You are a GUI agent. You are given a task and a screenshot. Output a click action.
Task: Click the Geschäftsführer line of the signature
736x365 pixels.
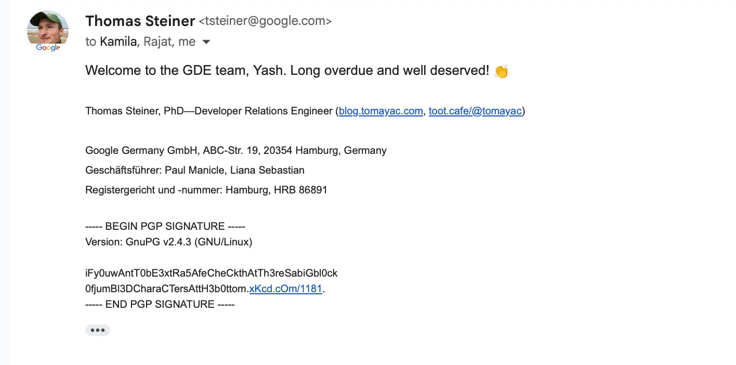[195, 171]
